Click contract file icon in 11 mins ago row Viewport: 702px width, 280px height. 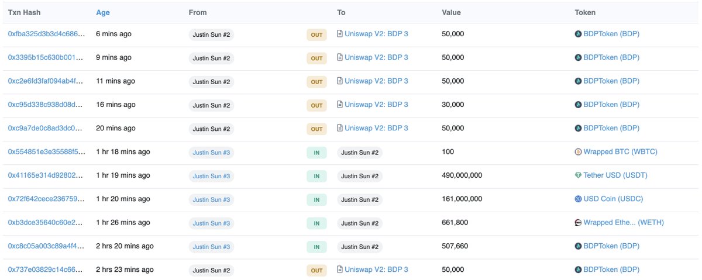click(340, 81)
